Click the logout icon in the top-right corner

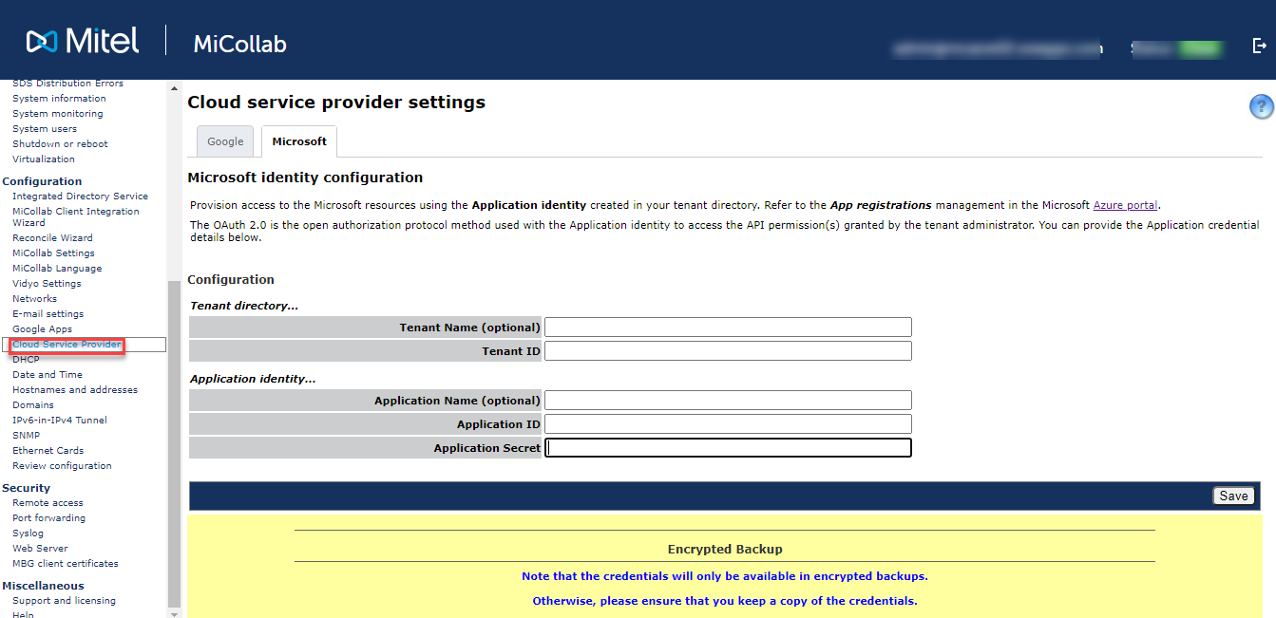click(1260, 45)
